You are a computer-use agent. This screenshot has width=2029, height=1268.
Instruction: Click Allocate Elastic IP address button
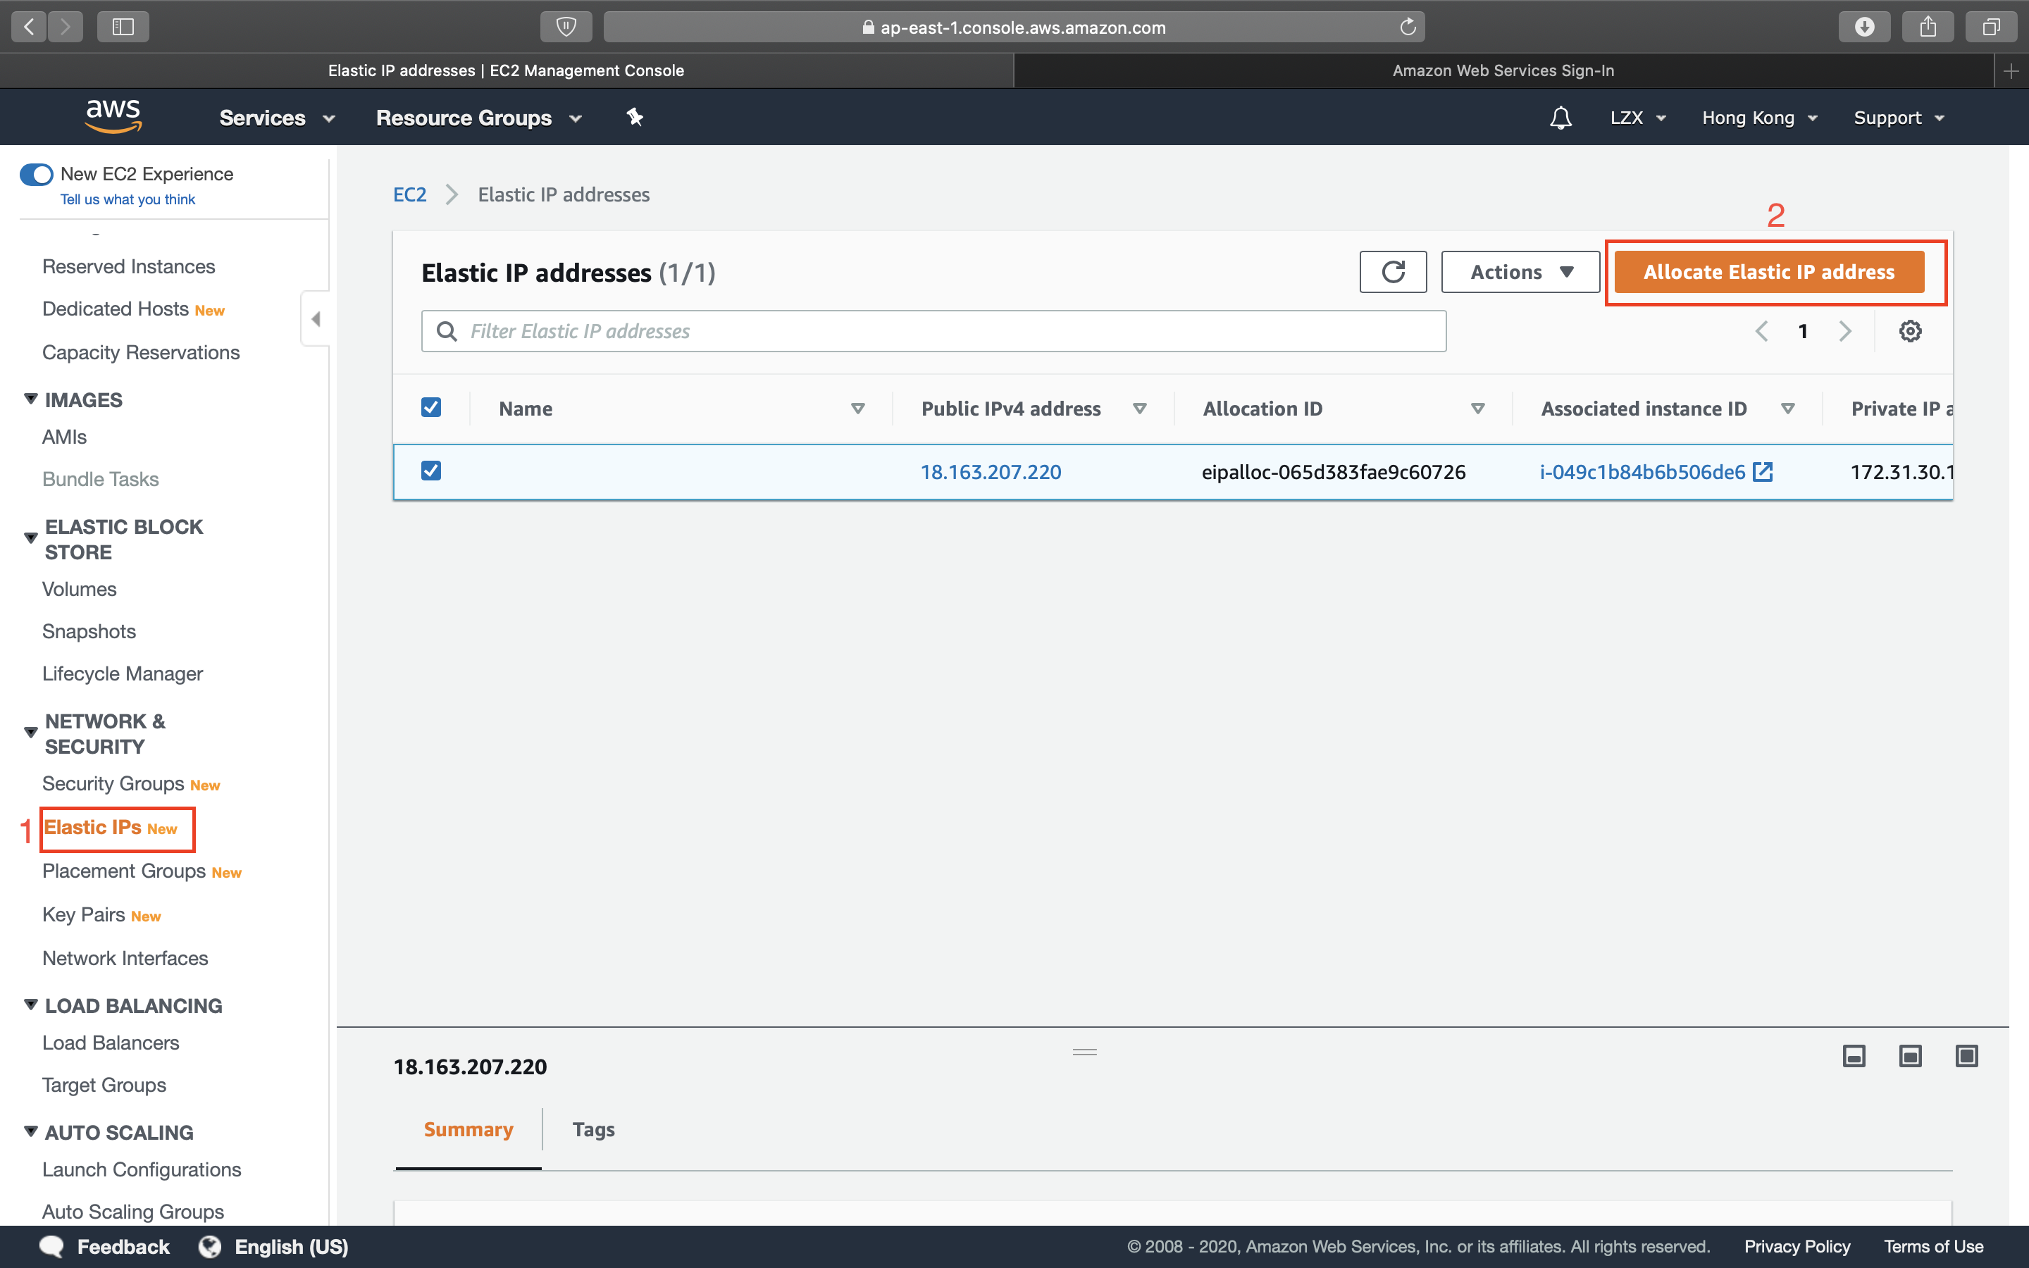(1768, 272)
